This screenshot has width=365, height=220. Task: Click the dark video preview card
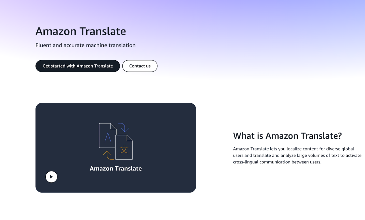[116, 148]
